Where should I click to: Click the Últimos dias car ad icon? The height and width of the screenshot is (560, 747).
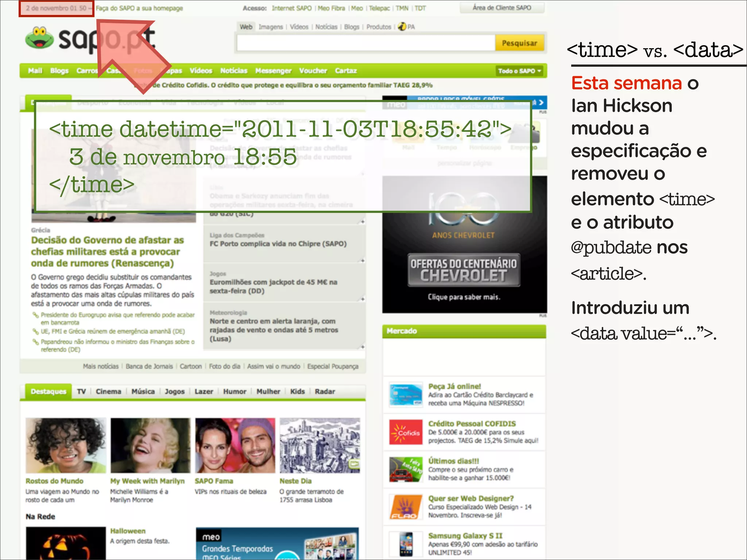click(406, 470)
